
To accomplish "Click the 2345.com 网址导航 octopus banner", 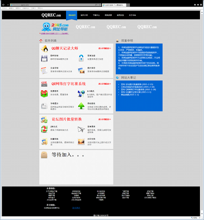I will click(x=55, y=27).
